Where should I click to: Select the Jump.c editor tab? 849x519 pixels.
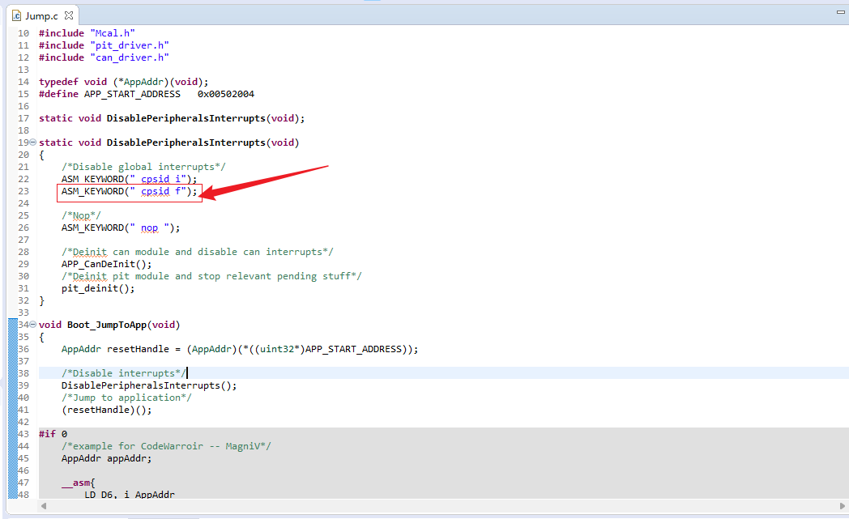tap(41, 15)
